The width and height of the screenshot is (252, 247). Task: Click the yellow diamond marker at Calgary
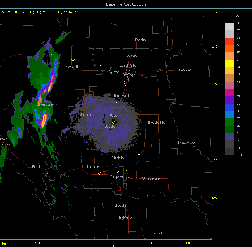click(118, 173)
